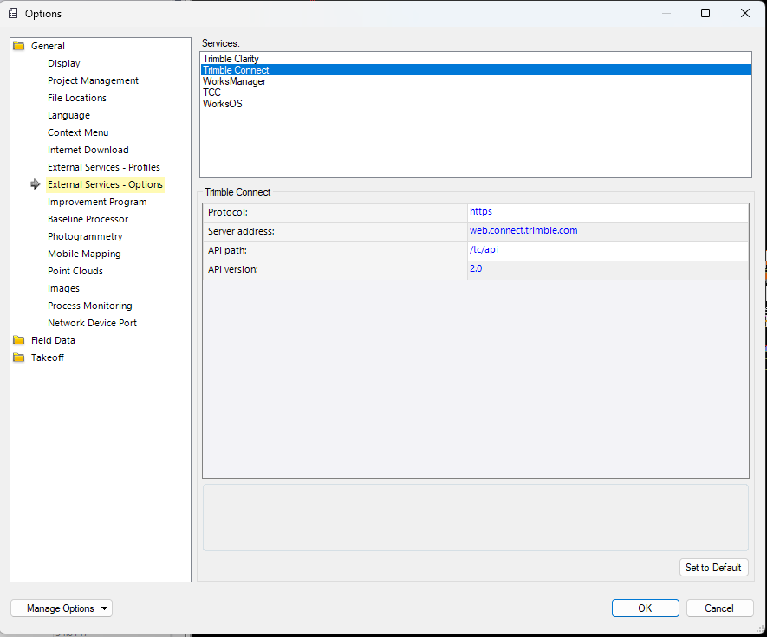Expand the Field Data category

[53, 340]
